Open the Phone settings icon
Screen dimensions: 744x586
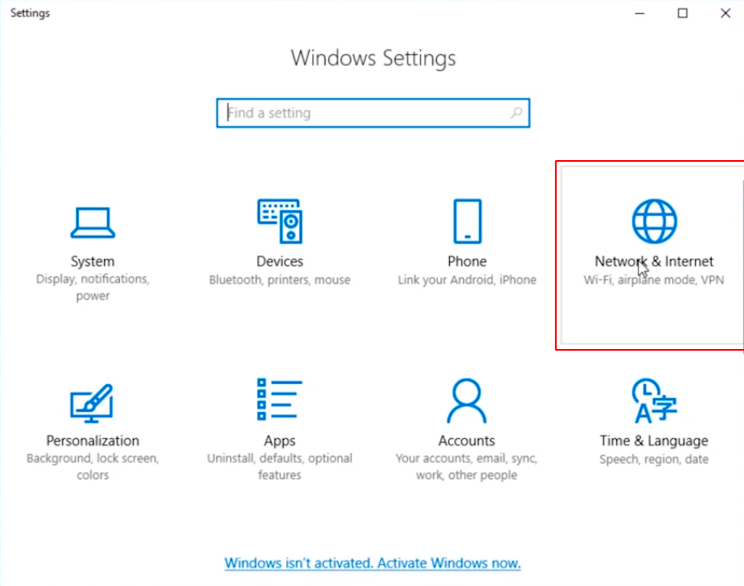point(467,221)
